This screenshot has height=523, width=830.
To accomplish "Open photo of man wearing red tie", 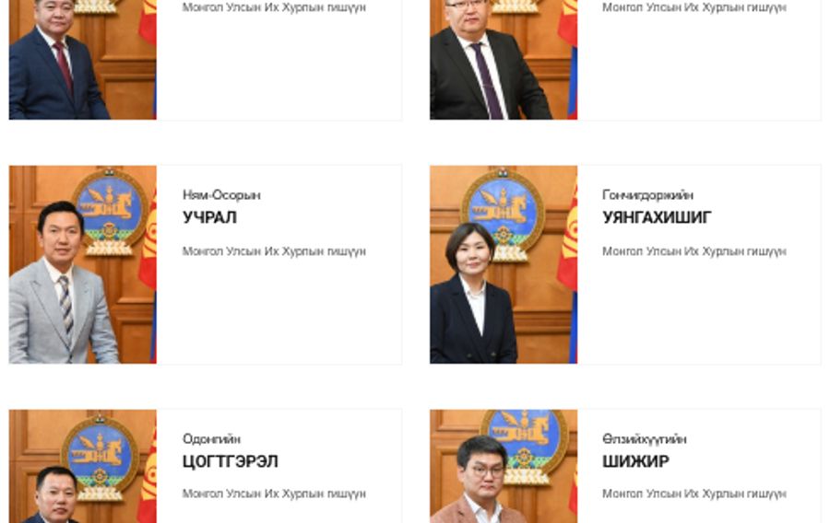I will [83, 59].
